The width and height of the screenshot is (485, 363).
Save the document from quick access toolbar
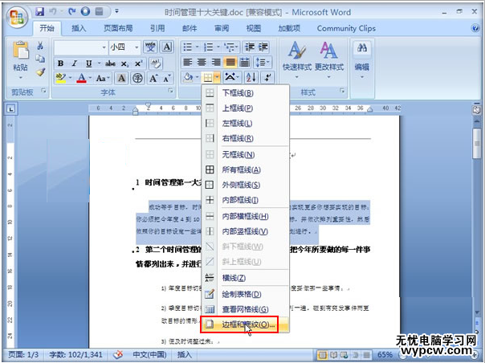[x=39, y=12]
